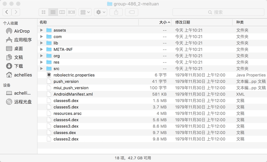Switch to Cover Flow view
267x162 pixels.
(x=71, y=12)
